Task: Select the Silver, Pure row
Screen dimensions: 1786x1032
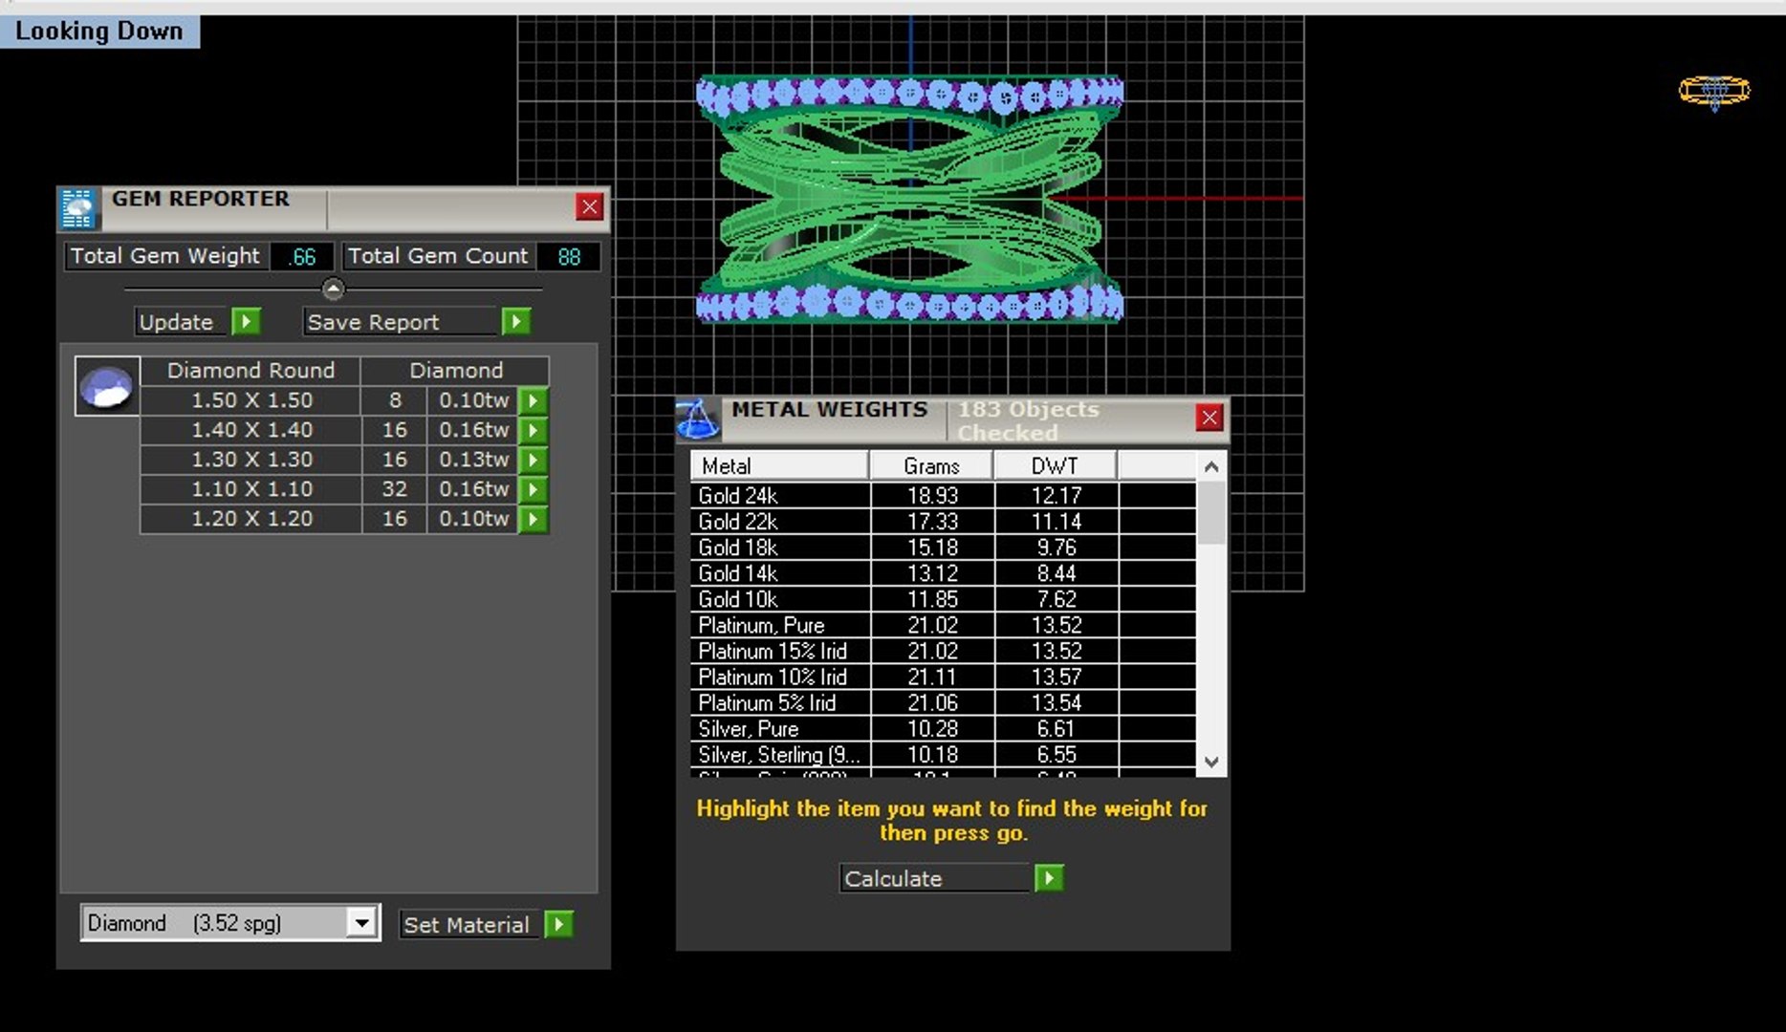Action: pyautogui.click(x=942, y=728)
